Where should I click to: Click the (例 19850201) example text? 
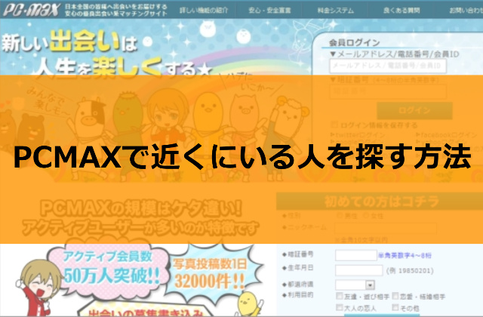coord(410,270)
